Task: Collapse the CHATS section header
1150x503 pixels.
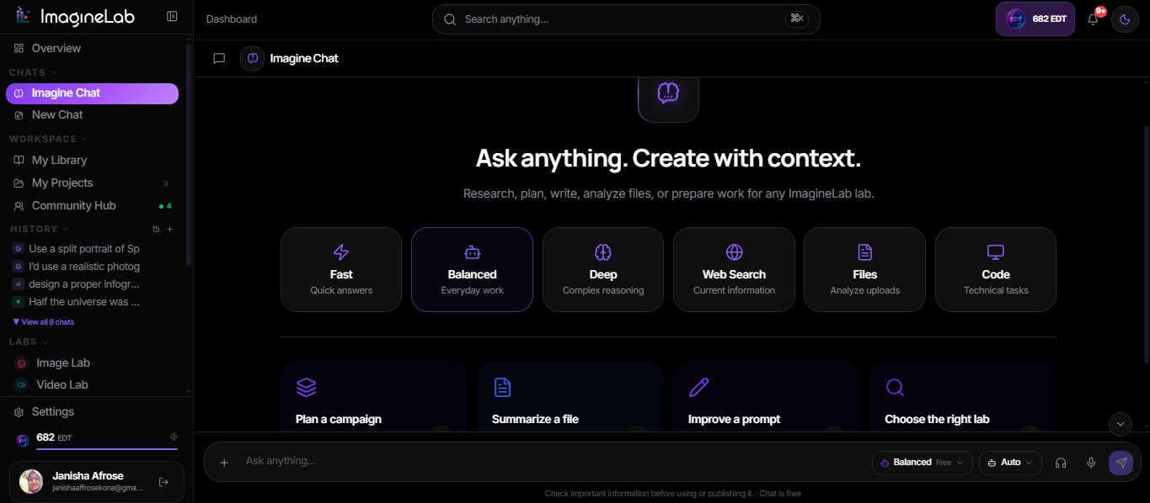Action: tap(33, 72)
